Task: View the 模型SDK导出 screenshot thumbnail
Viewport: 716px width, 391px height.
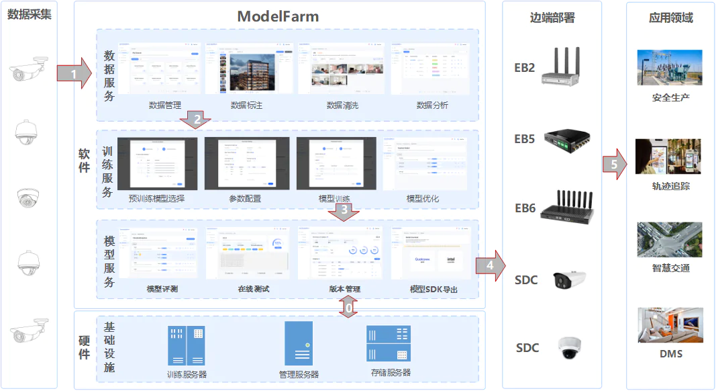Action: [x=431, y=253]
